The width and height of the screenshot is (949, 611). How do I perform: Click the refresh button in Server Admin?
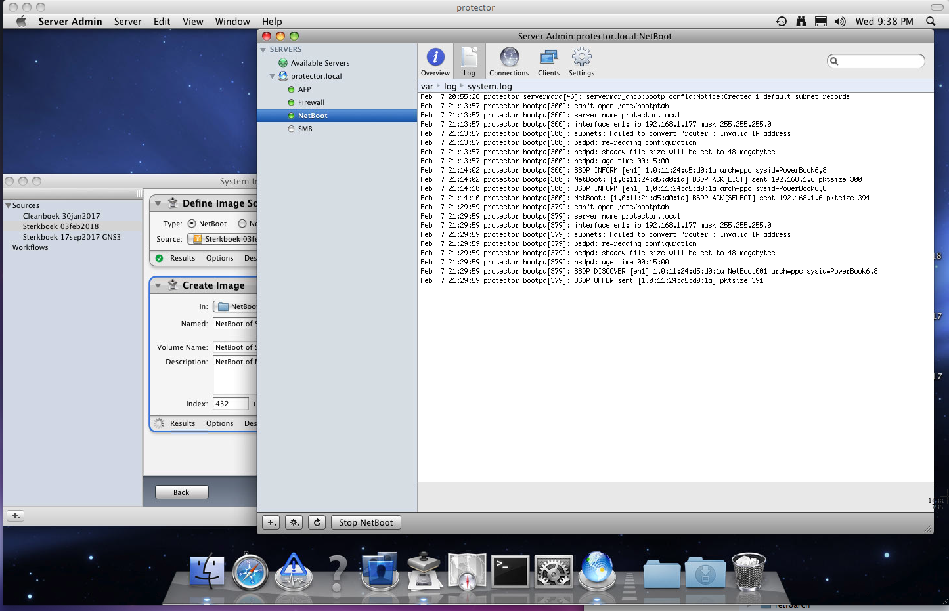pos(317,522)
